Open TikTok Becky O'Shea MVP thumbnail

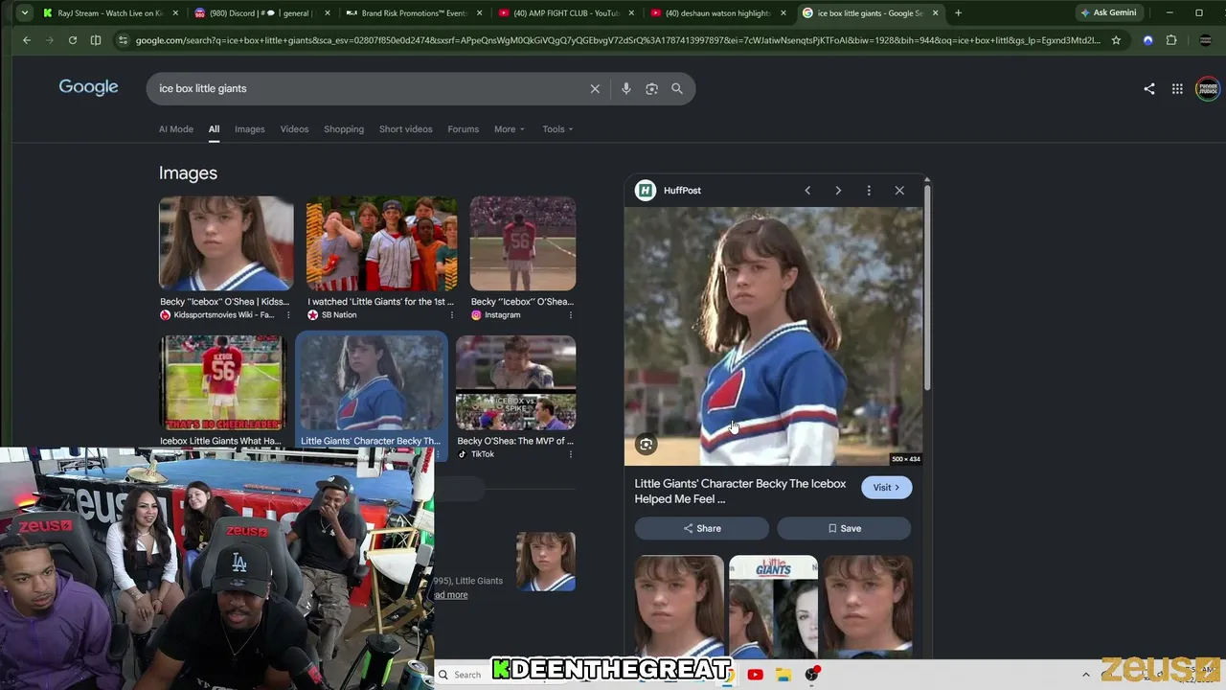point(516,383)
